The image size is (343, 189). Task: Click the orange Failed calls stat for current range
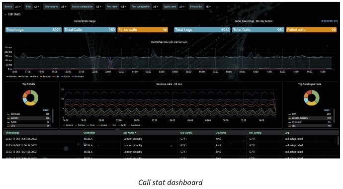[143, 30]
